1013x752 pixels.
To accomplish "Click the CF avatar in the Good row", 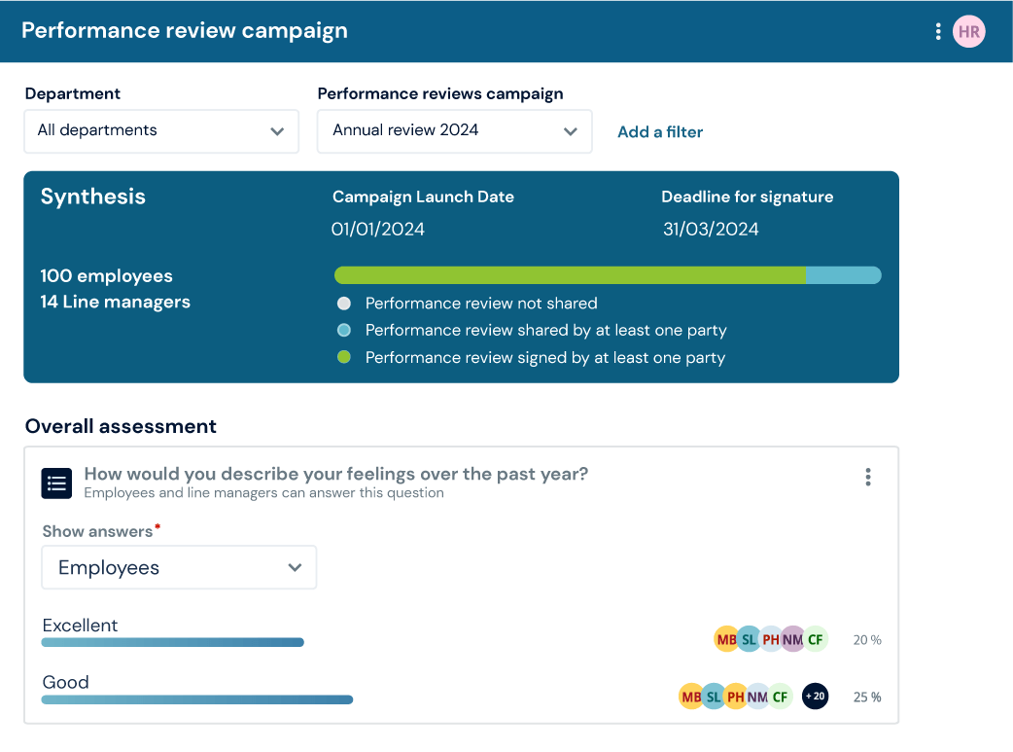I will tap(779, 697).
